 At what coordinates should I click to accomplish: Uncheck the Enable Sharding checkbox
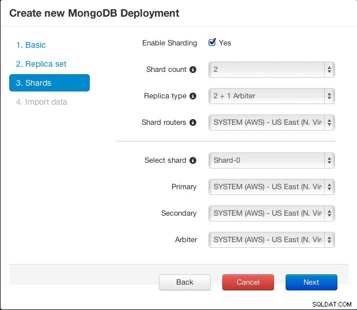coord(212,43)
